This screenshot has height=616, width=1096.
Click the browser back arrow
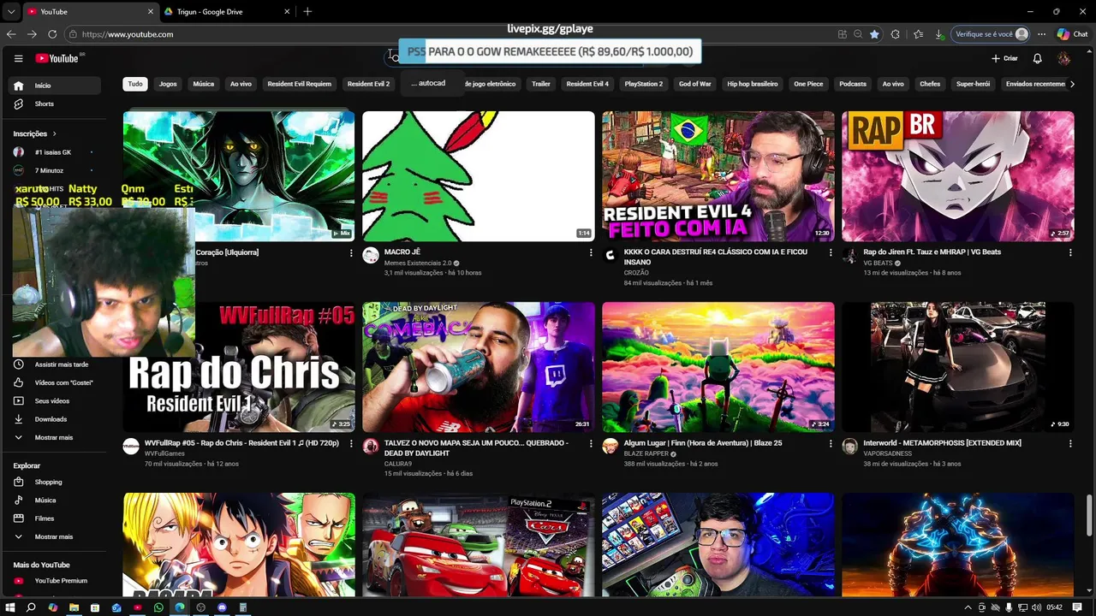click(11, 34)
